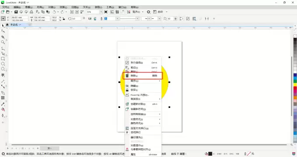
Task: Click the red swatch in color palette
Action: click(x=295, y=88)
